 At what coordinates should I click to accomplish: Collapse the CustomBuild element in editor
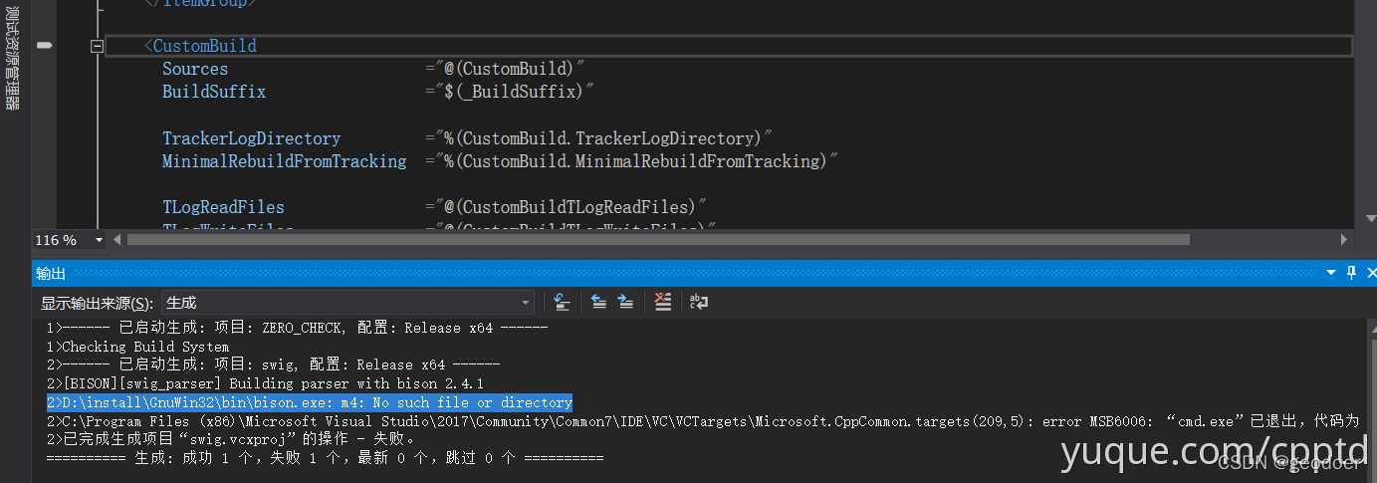pyautogui.click(x=97, y=46)
